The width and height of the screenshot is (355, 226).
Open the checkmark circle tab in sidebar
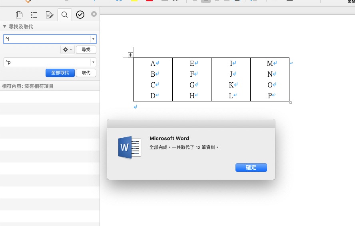(x=80, y=15)
